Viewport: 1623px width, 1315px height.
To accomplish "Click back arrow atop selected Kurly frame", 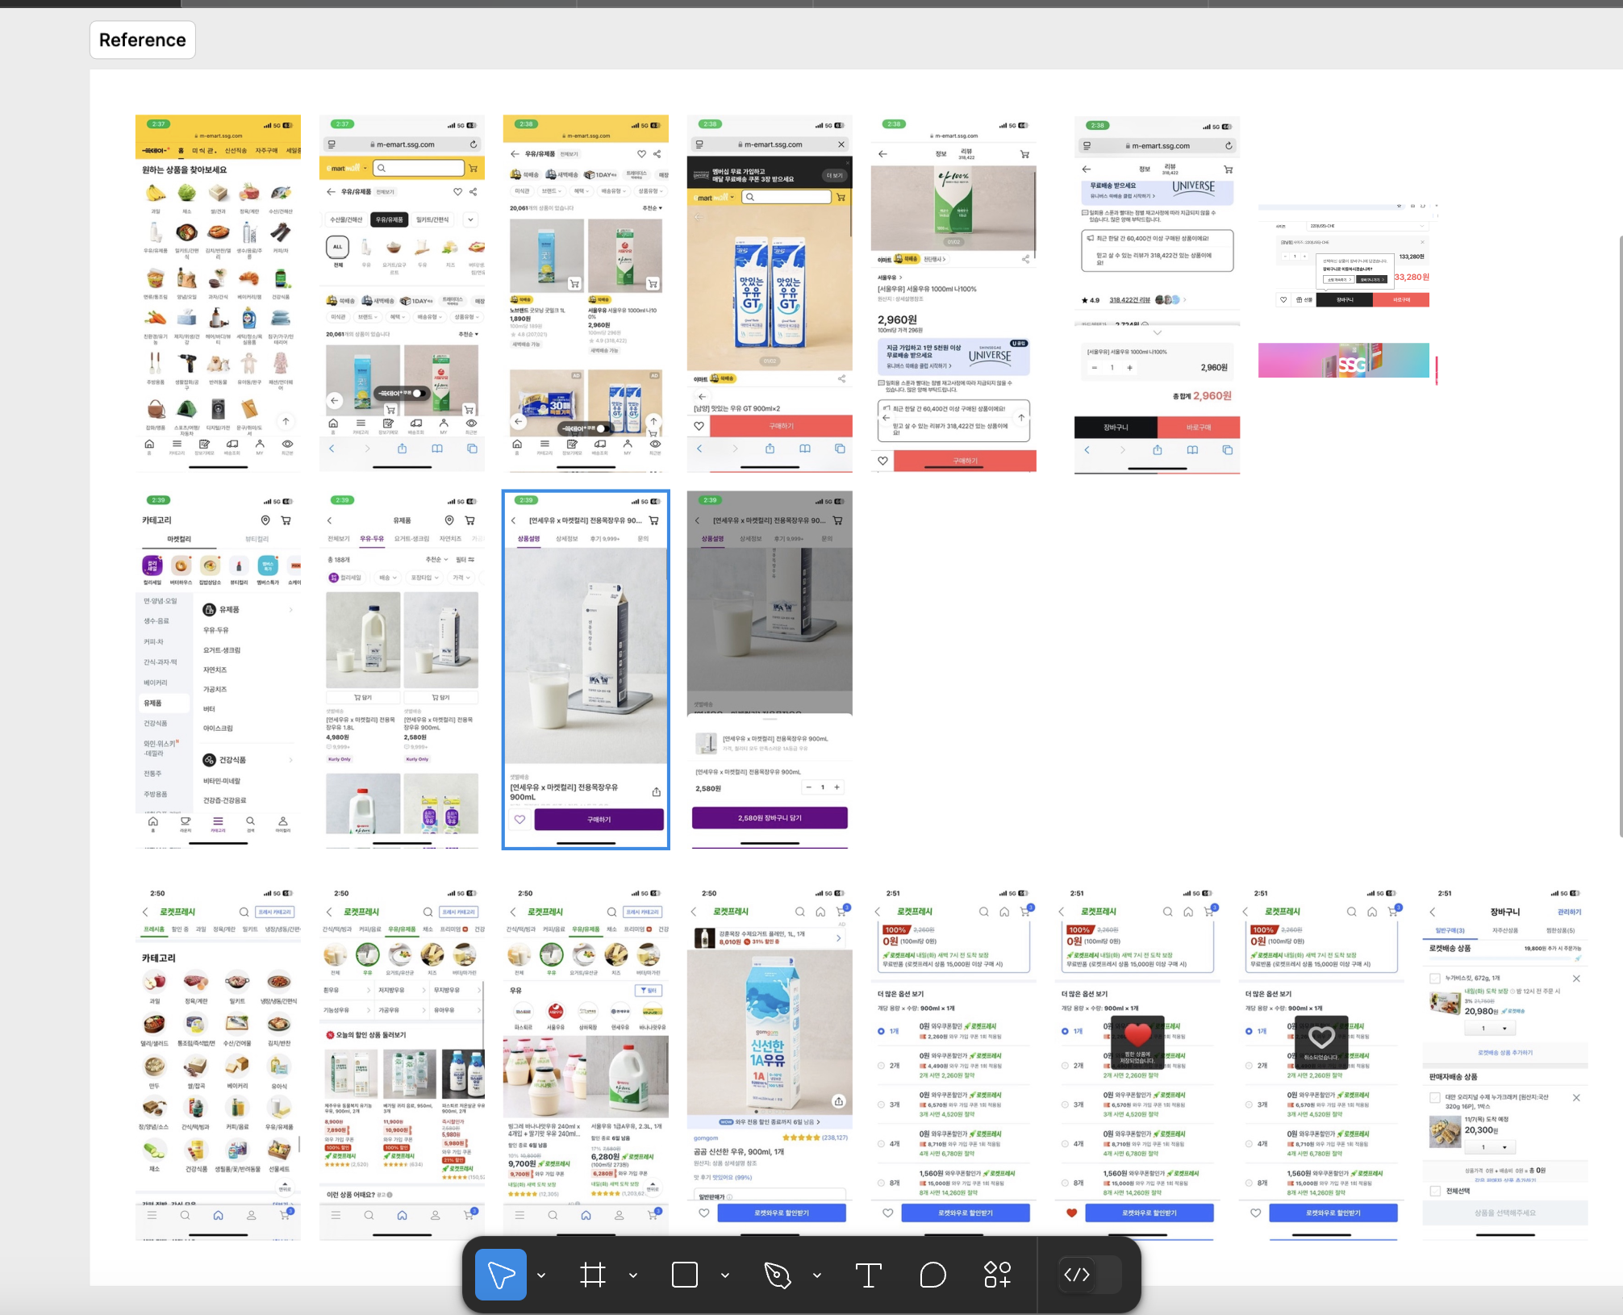I will point(514,520).
